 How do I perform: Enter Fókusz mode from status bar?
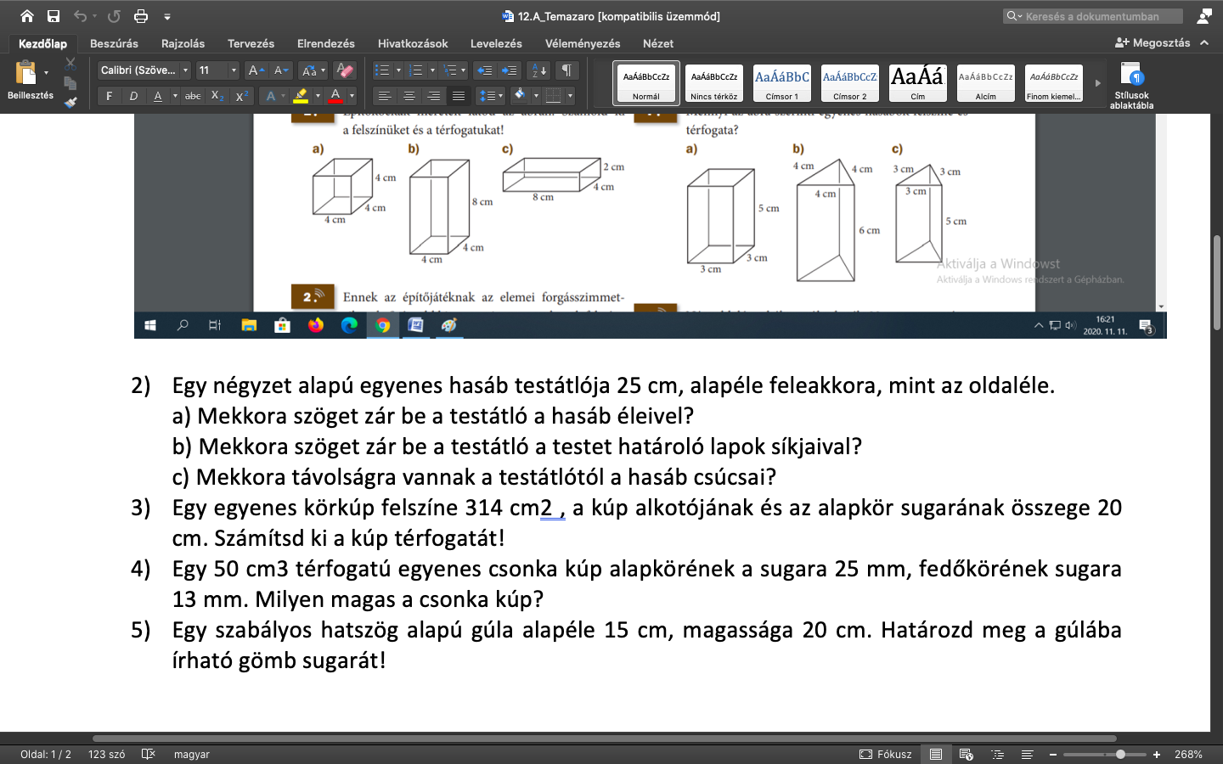[x=886, y=754]
